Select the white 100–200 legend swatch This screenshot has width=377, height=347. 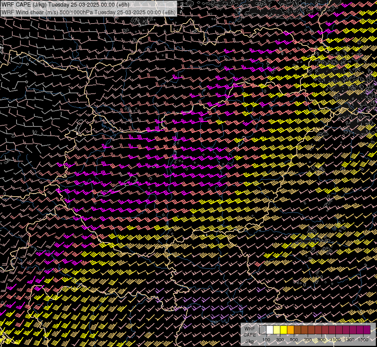(x=270, y=330)
